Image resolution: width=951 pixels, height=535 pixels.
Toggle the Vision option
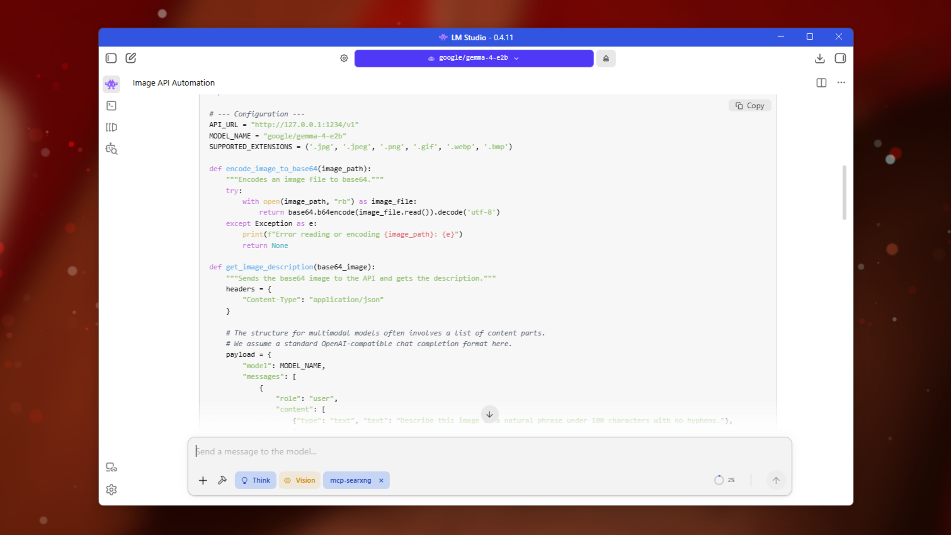coord(300,480)
